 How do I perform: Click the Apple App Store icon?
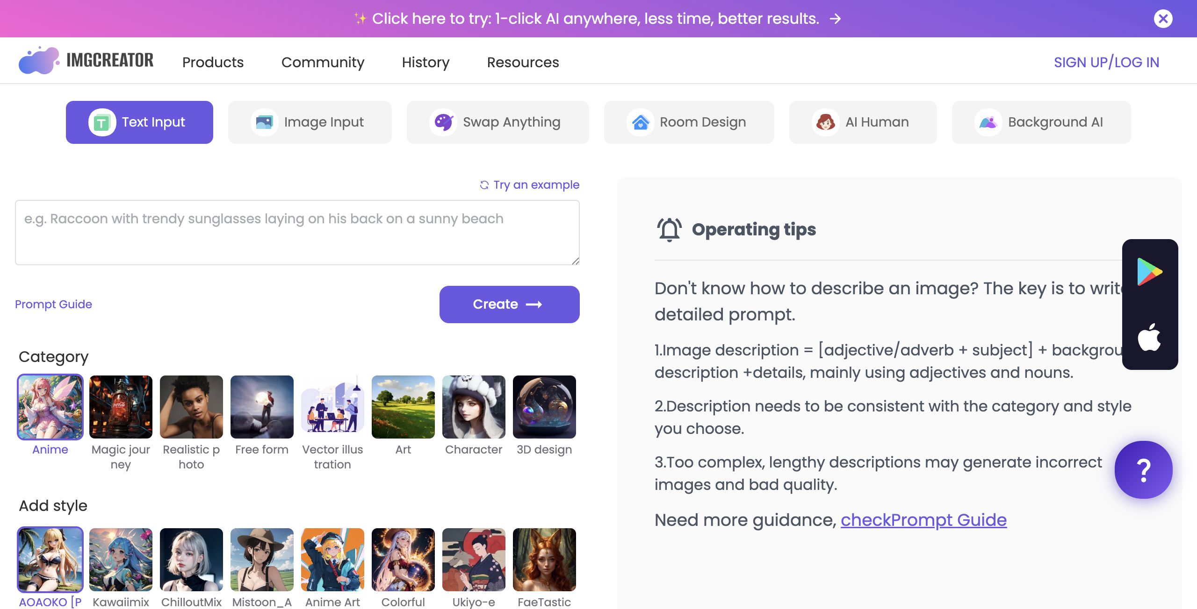coord(1149,337)
